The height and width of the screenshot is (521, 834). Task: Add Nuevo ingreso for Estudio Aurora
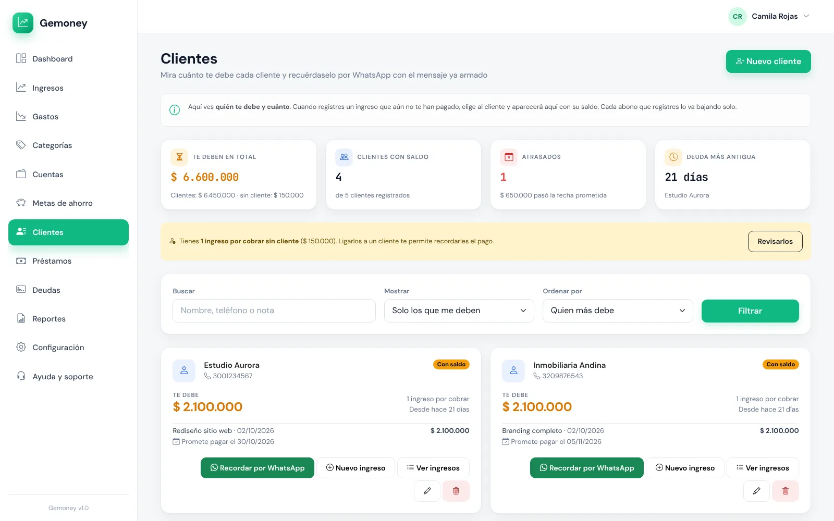coord(356,468)
